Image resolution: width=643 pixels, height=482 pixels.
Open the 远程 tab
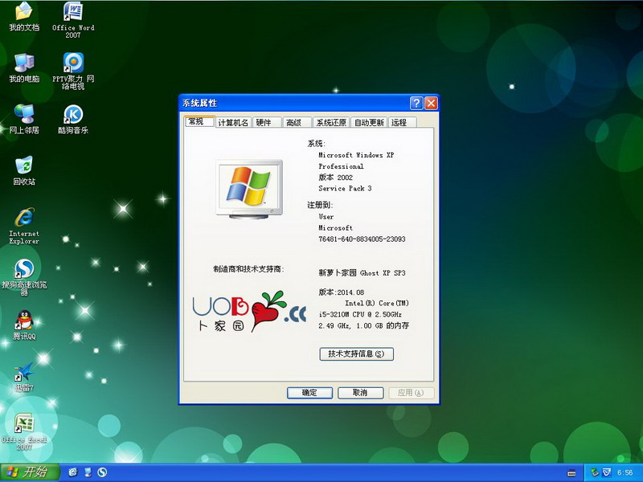pos(402,122)
